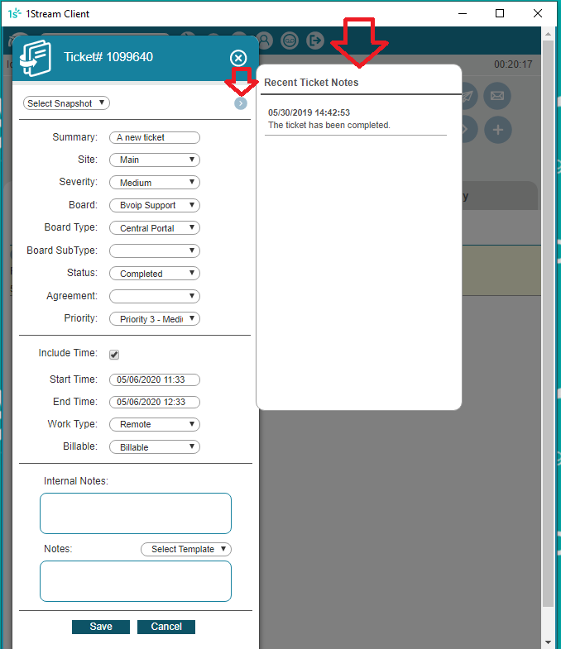
Task: Cancel the ticket changes
Action: point(166,627)
